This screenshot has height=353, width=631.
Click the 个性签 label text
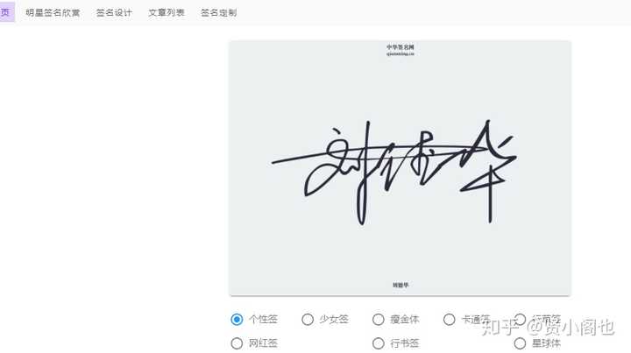pos(263,319)
